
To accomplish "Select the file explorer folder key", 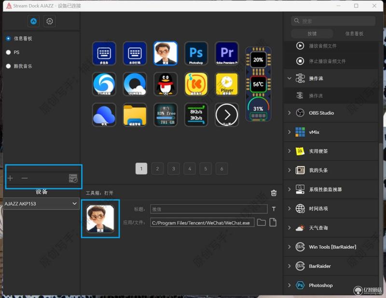I will [135, 115].
